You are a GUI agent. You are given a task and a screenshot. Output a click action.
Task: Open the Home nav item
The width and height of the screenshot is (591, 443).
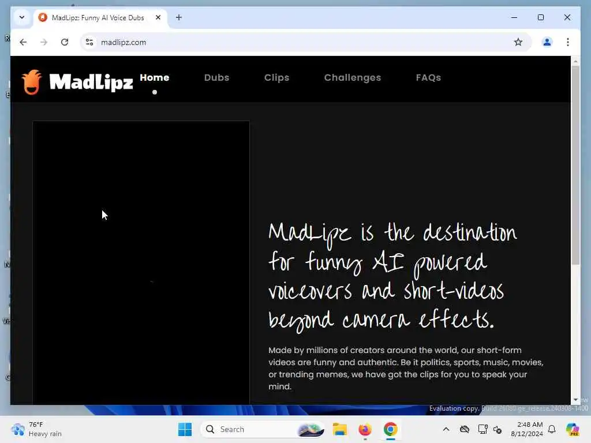pyautogui.click(x=155, y=78)
